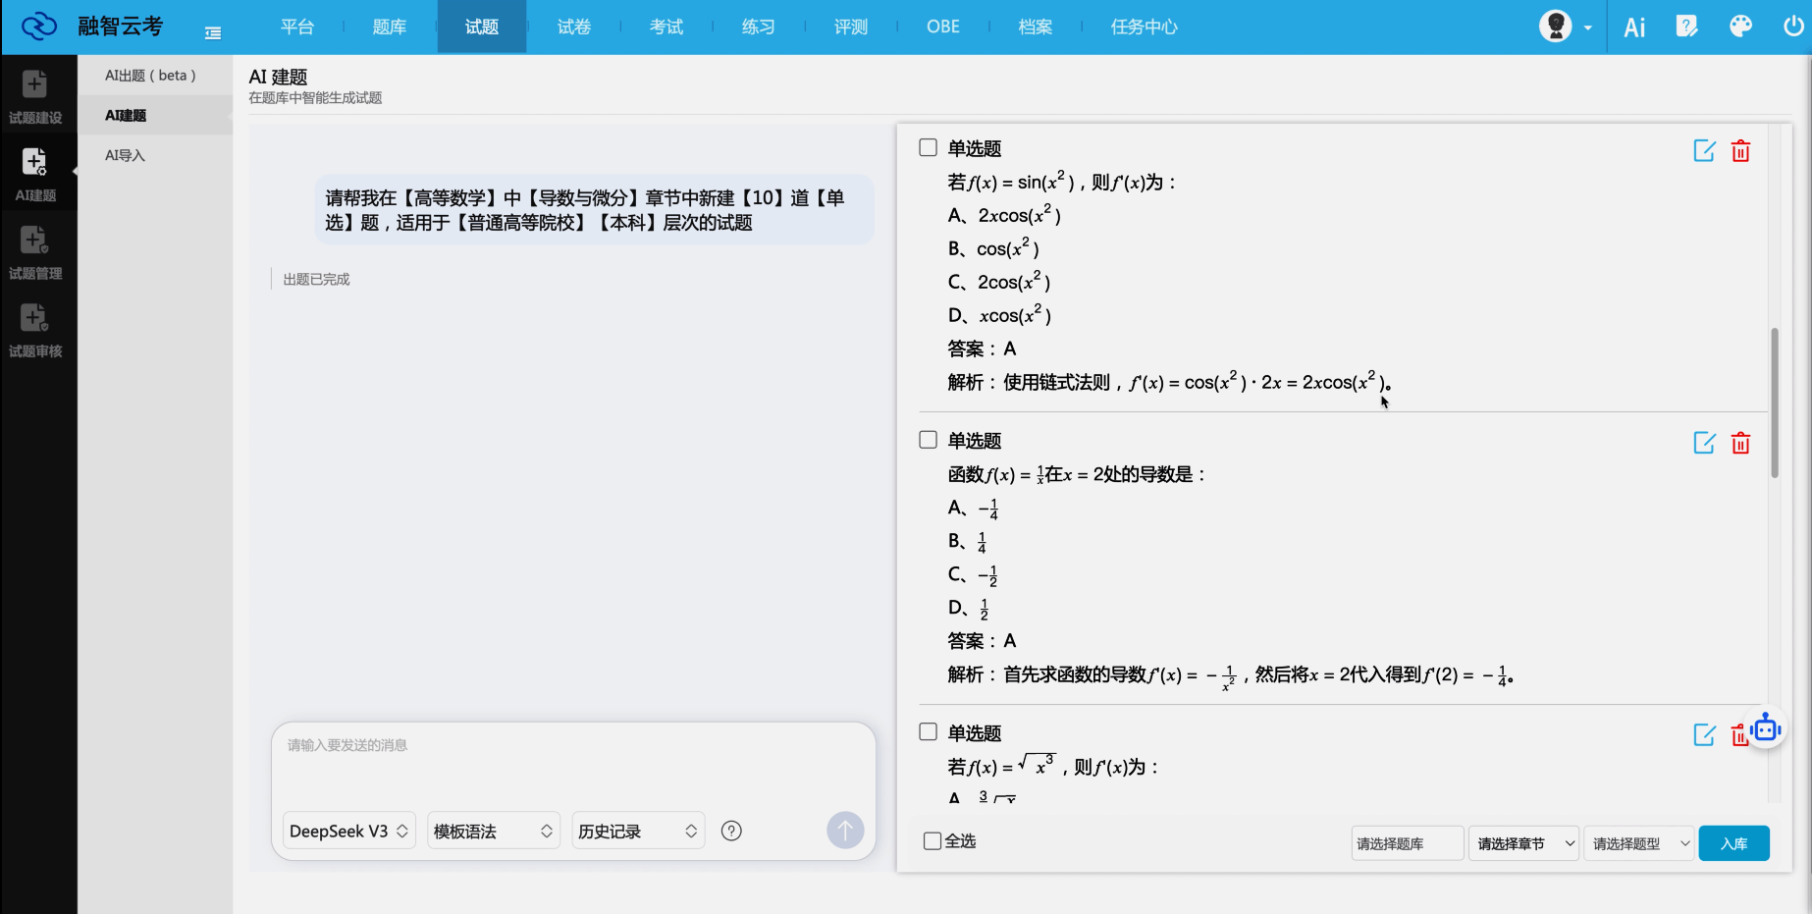The width and height of the screenshot is (1812, 914).
Task: Open the help question mark icon
Action: pos(731,832)
